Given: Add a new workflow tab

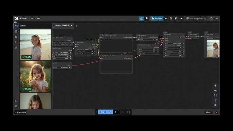Looking at the screenshot, I should click(77, 26).
